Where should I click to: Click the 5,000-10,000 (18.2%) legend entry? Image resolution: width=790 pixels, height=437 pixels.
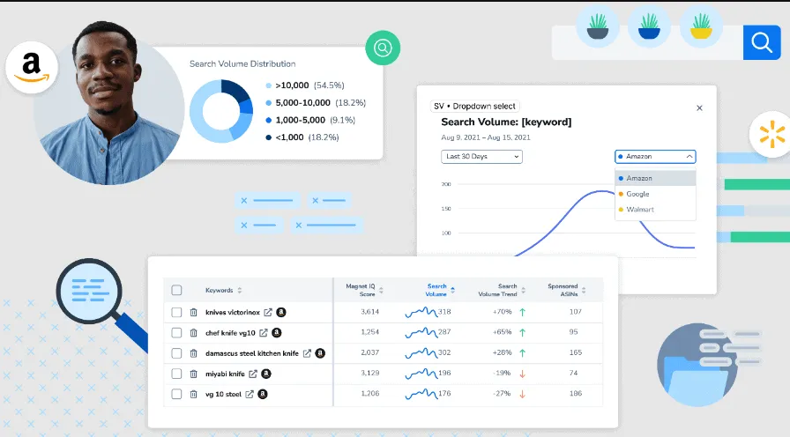[x=316, y=103]
